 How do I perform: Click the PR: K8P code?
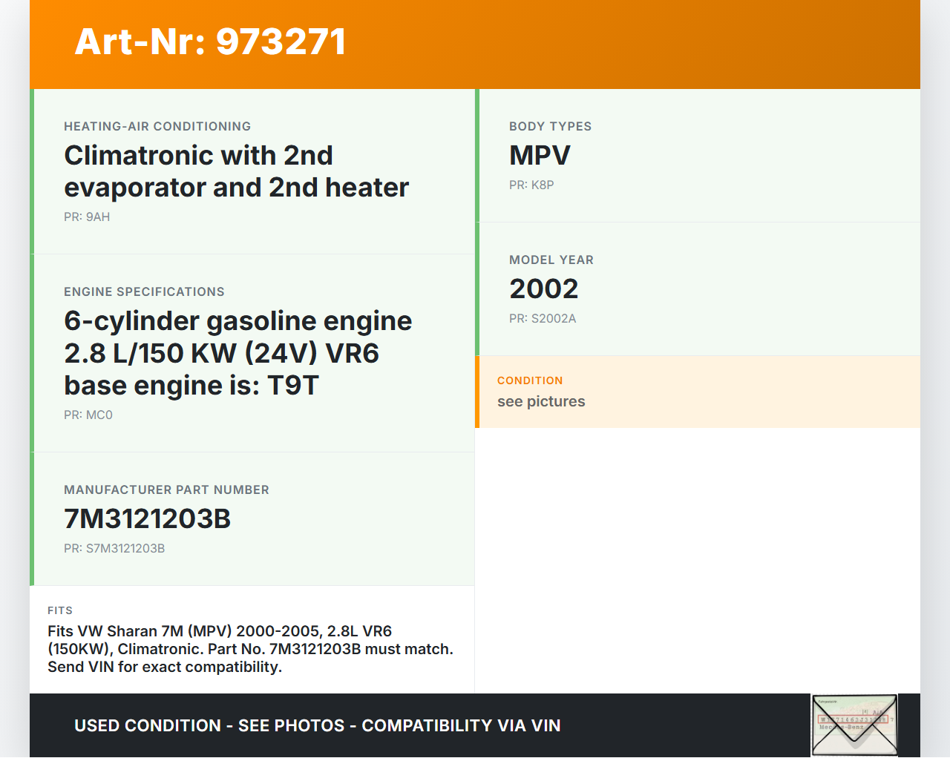[x=531, y=185]
